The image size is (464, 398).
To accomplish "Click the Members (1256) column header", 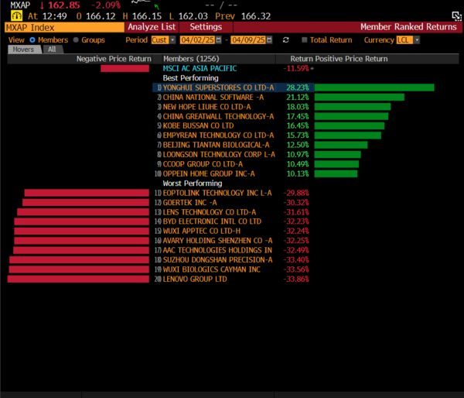I will 191,59.
